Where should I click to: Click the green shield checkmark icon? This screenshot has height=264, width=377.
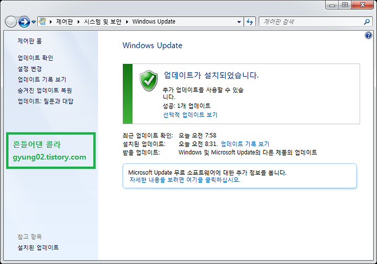click(149, 81)
